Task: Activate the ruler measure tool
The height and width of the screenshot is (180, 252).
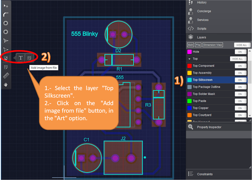Action: (x=6, y=76)
